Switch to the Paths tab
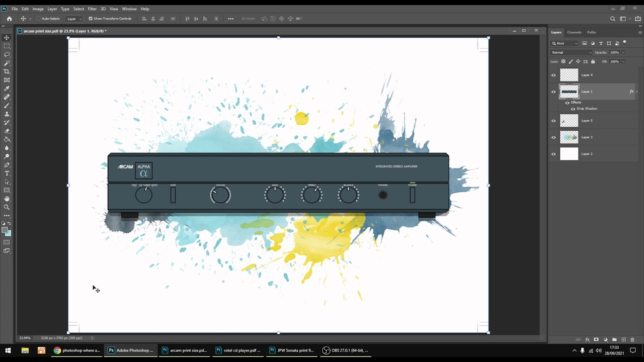Viewport: 644px width, 362px height. 592,32
